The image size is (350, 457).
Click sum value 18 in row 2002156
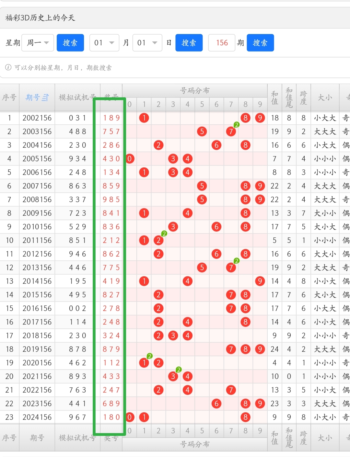(x=275, y=118)
